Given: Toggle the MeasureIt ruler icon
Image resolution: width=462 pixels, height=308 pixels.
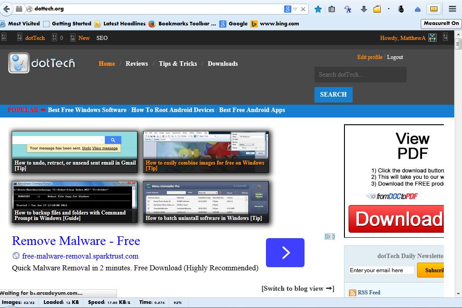Looking at the screenshot, I should [434, 9].
